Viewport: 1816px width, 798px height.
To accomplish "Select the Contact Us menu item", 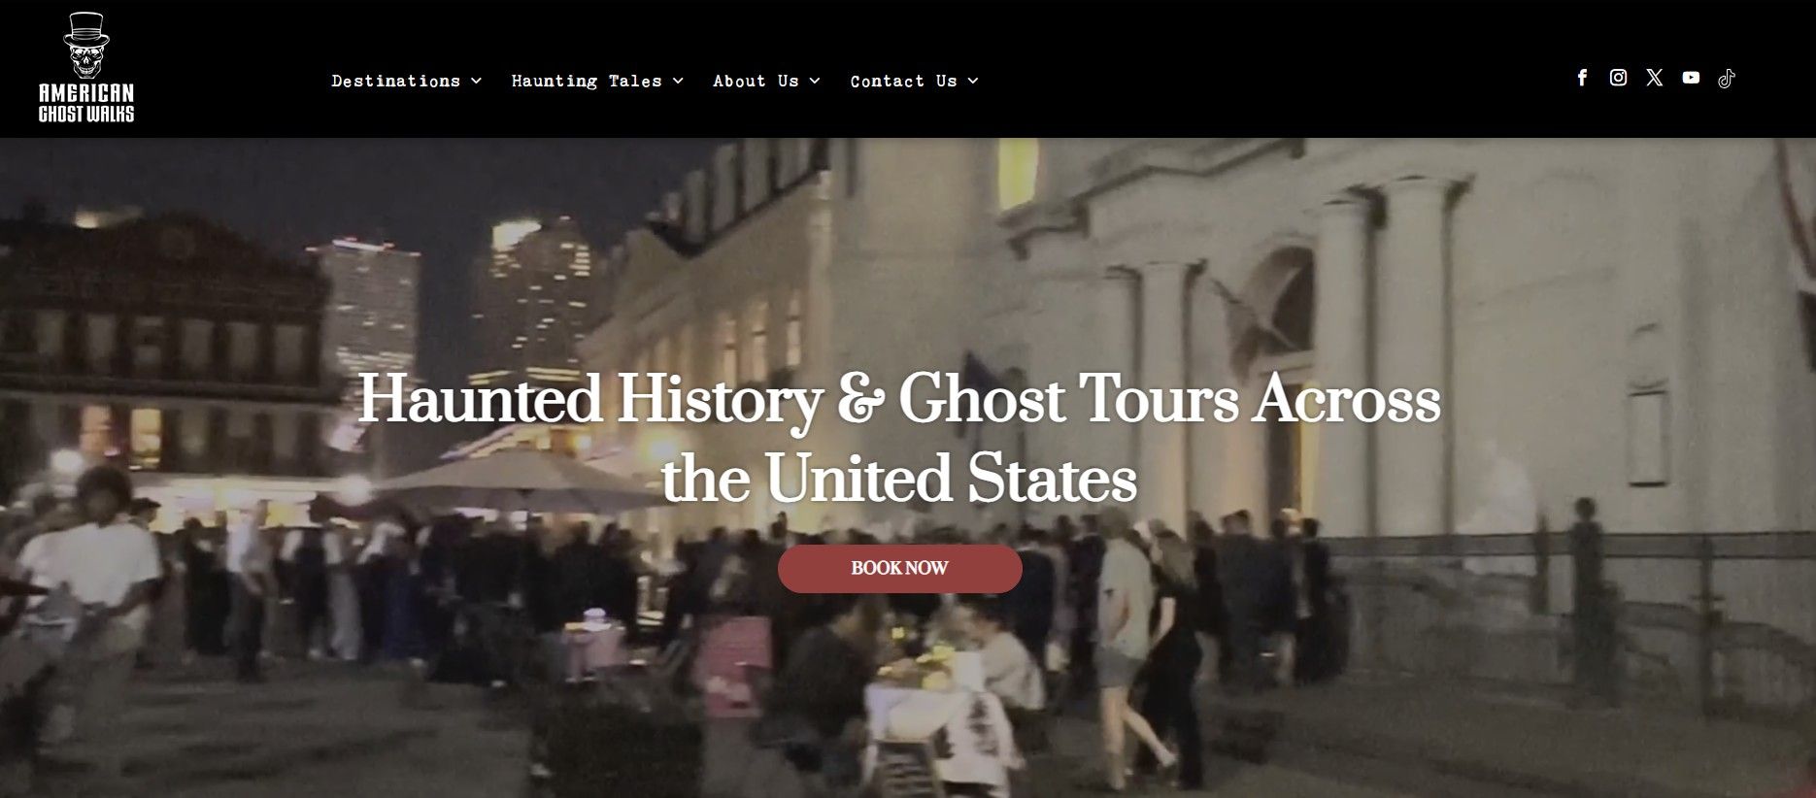I will point(904,81).
